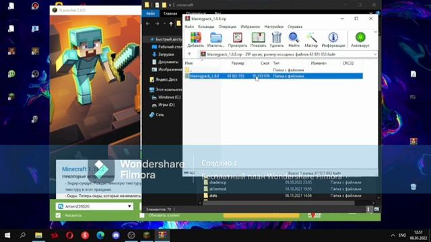Toggle Обновить клиент checkbox in TLauncher
This screenshot has width=431, height=242.
(142, 215)
